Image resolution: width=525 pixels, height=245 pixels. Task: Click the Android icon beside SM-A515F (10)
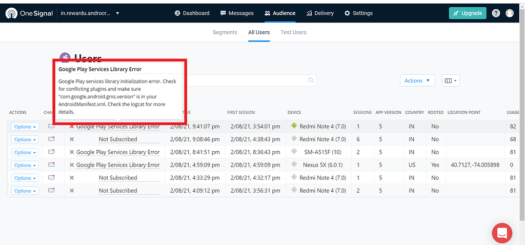tap(294, 151)
